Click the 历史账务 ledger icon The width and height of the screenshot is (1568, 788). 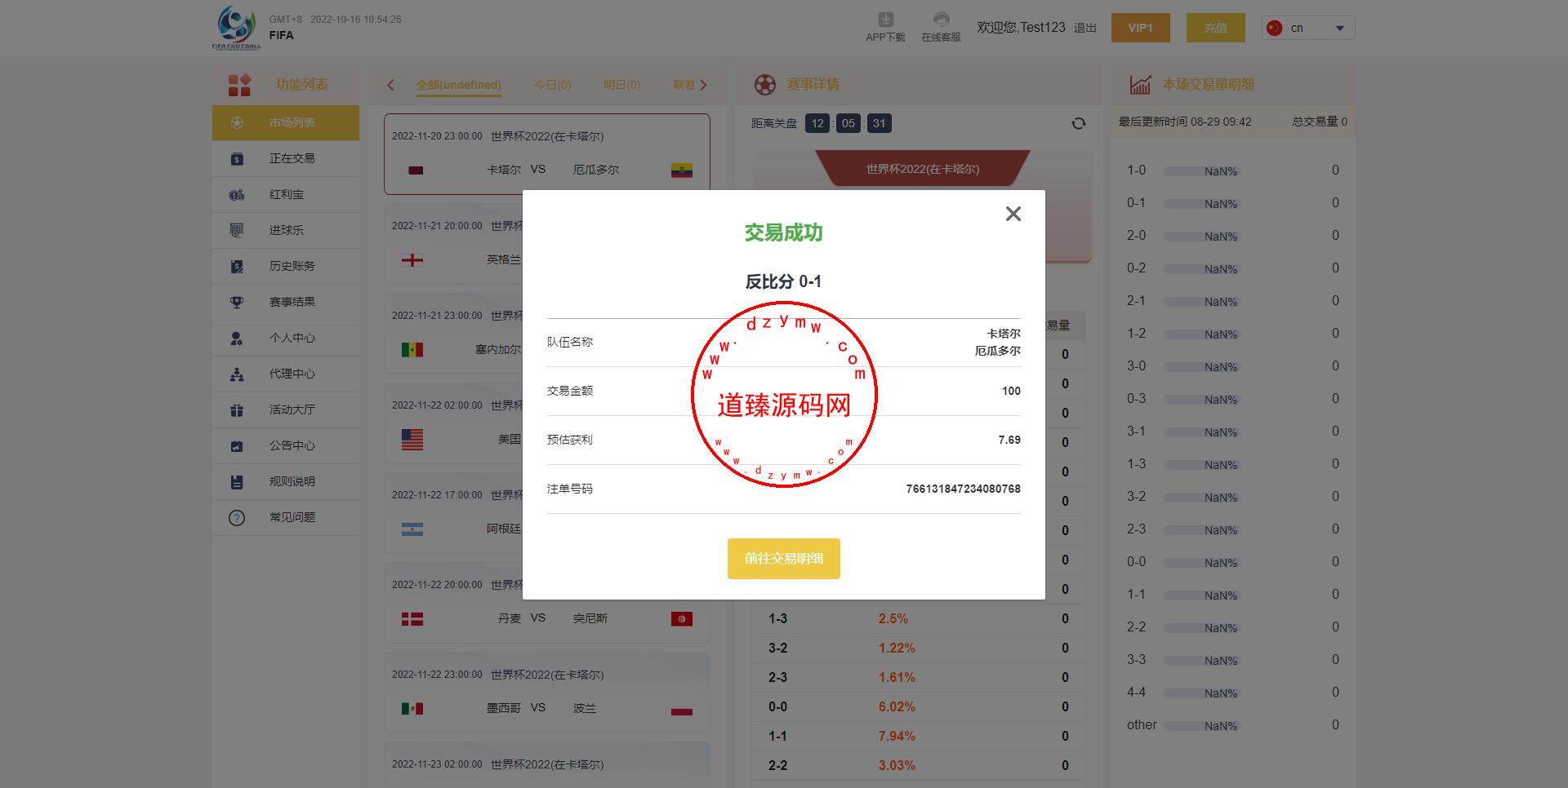pyautogui.click(x=237, y=266)
